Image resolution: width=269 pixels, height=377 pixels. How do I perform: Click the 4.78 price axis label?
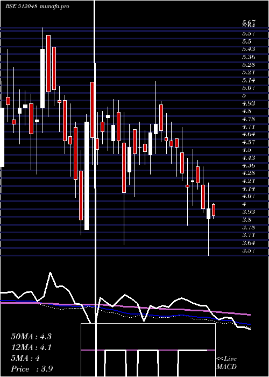coord(249,119)
